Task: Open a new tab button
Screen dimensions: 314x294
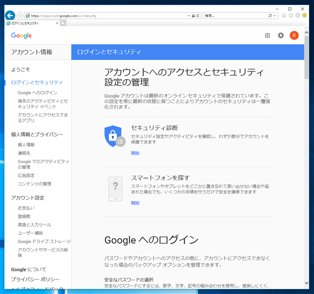Action: (x=63, y=23)
